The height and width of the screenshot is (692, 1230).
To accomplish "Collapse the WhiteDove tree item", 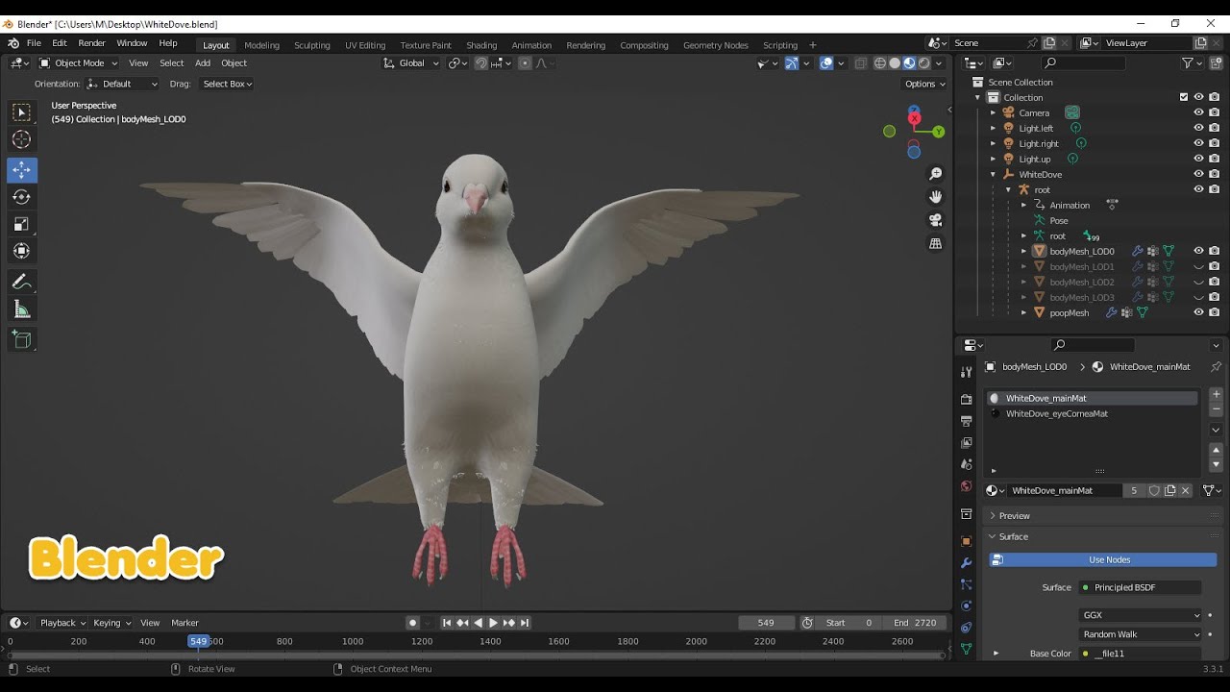I will pos(994,174).
